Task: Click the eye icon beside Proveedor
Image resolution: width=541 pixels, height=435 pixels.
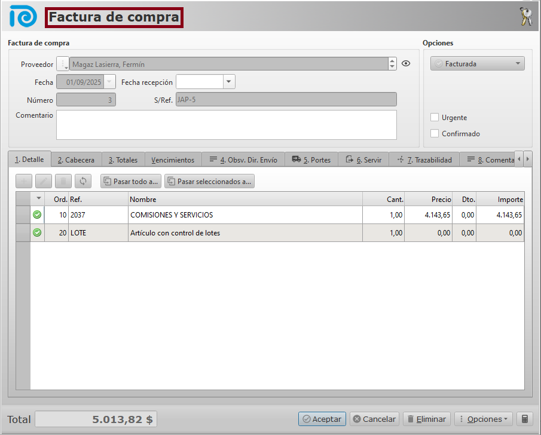Action: 406,64
